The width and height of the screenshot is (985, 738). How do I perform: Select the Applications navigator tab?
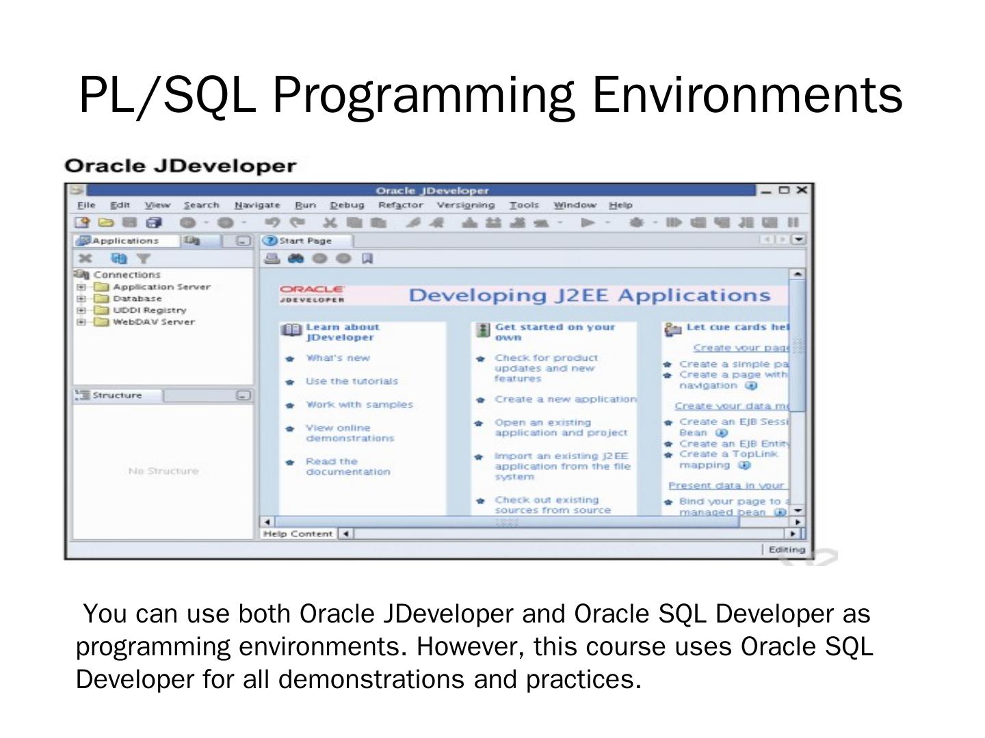point(125,241)
